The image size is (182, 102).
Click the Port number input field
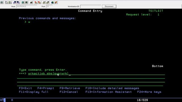tap(49, 6)
